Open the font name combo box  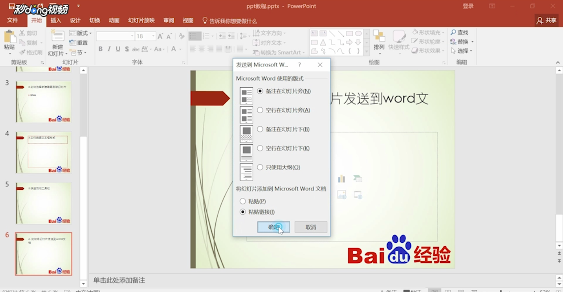point(115,36)
